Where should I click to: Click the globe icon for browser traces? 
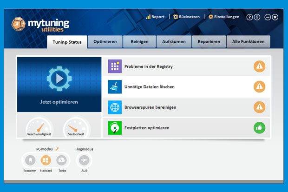click(x=115, y=107)
